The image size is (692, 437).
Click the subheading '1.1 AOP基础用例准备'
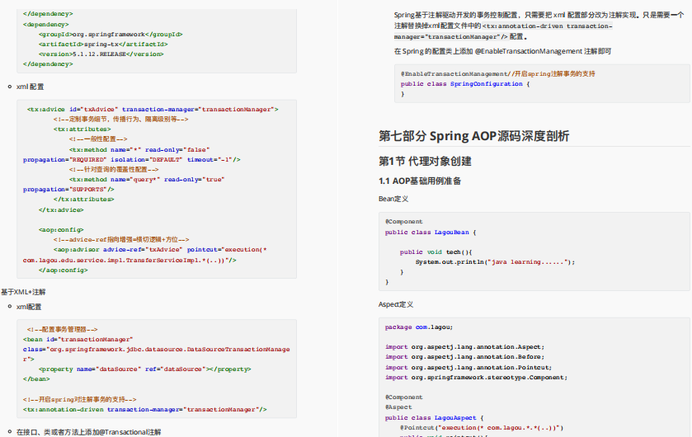(420, 181)
